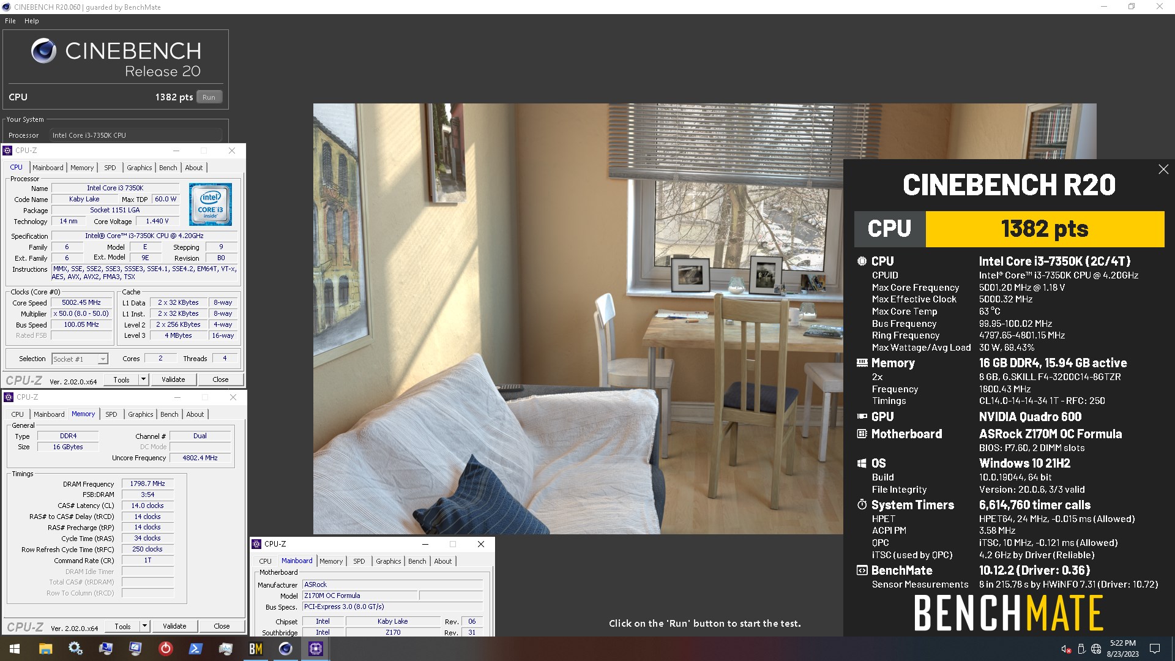Viewport: 1175px width, 661px height.
Task: Click the muted volume tray icon
Action: pos(1065,649)
